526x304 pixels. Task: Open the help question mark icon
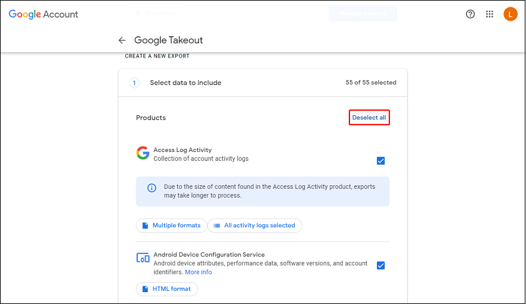[470, 14]
